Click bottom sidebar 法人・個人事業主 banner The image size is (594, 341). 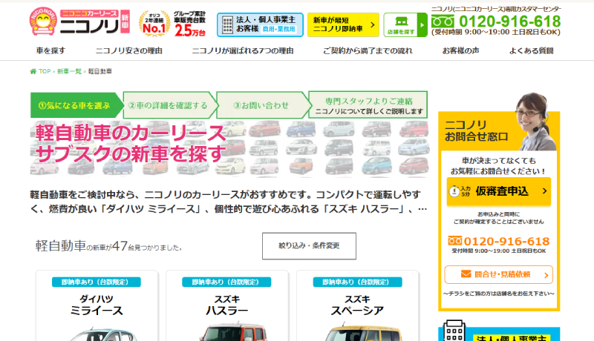499,331
